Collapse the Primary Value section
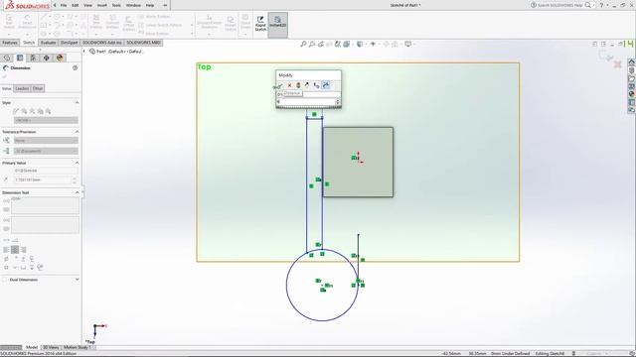 [78, 163]
